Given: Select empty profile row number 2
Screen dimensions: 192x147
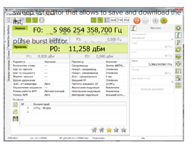Looking at the screenshot, I should (73, 112).
